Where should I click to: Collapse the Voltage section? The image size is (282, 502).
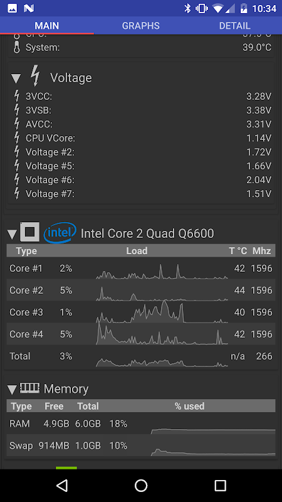pos(16,78)
